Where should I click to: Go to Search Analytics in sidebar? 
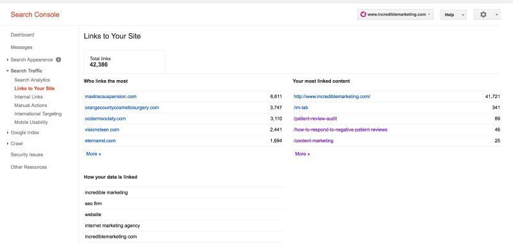32,80
